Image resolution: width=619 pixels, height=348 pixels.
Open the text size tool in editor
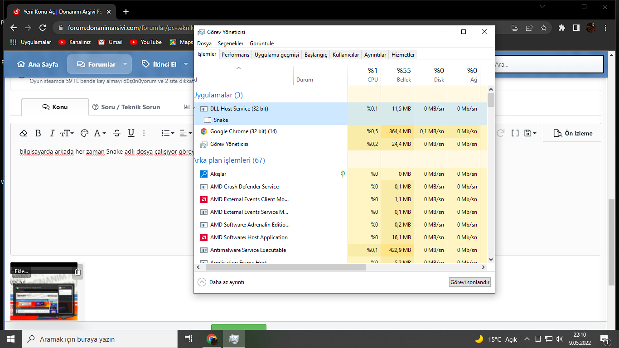coord(67,133)
